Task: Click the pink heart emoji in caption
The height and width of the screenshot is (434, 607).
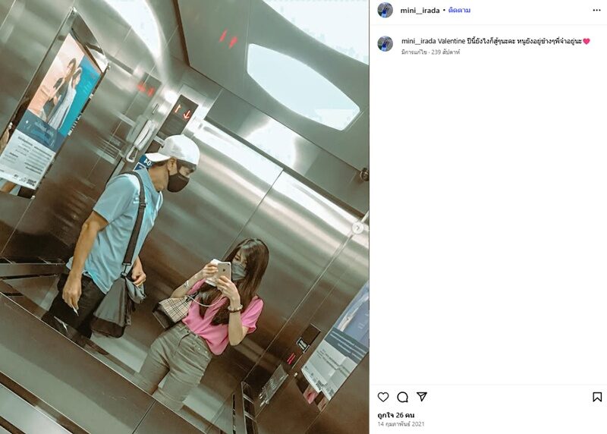Action: (586, 41)
